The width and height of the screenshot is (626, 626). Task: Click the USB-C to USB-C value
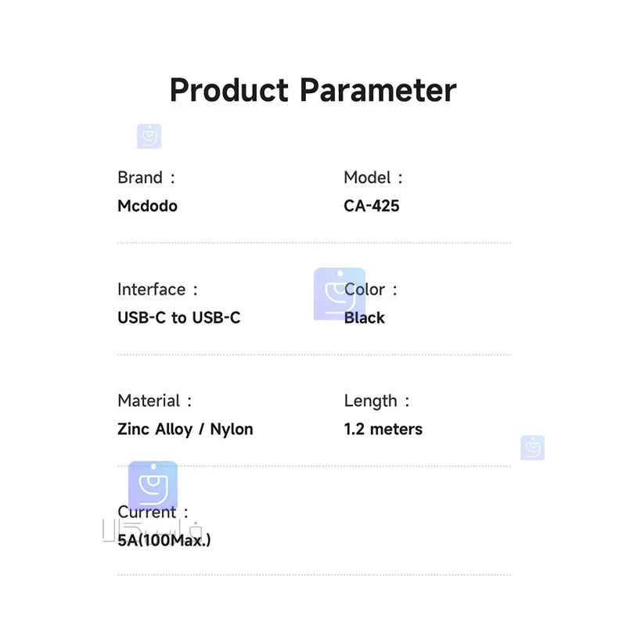click(x=179, y=318)
